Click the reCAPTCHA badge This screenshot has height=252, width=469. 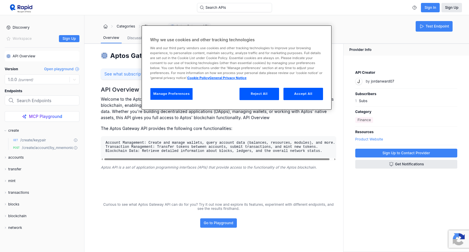tap(459, 239)
